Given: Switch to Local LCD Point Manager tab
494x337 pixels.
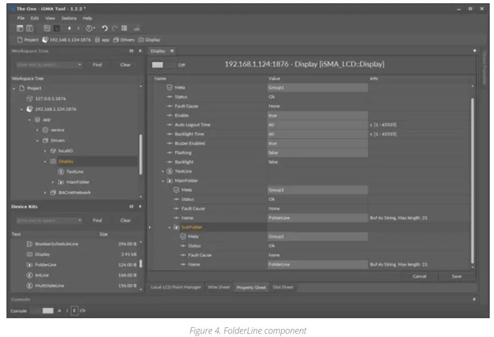Looking at the screenshot, I should [x=176, y=287].
